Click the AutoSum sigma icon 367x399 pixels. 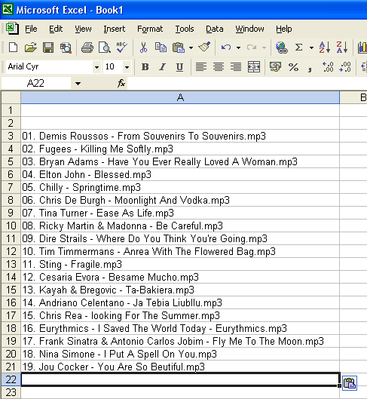tap(299, 48)
